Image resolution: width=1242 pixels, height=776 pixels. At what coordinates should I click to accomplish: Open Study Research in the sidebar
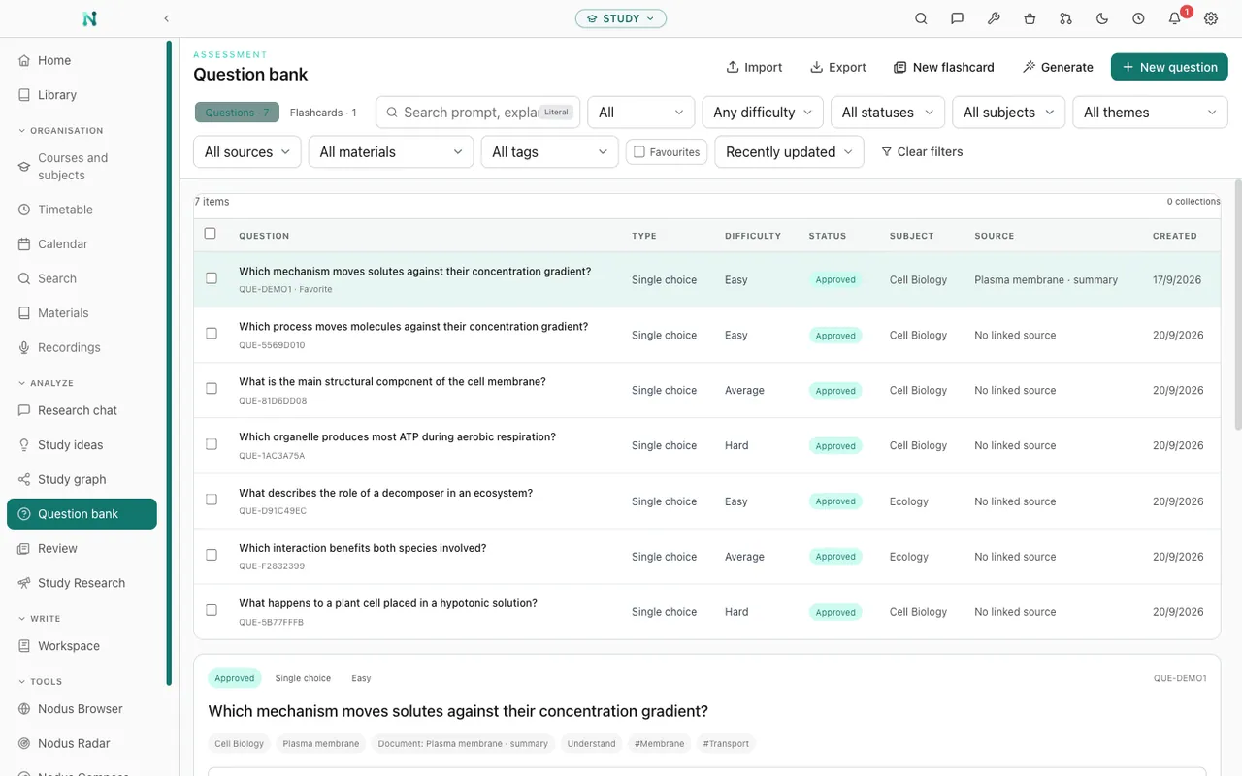82,583
